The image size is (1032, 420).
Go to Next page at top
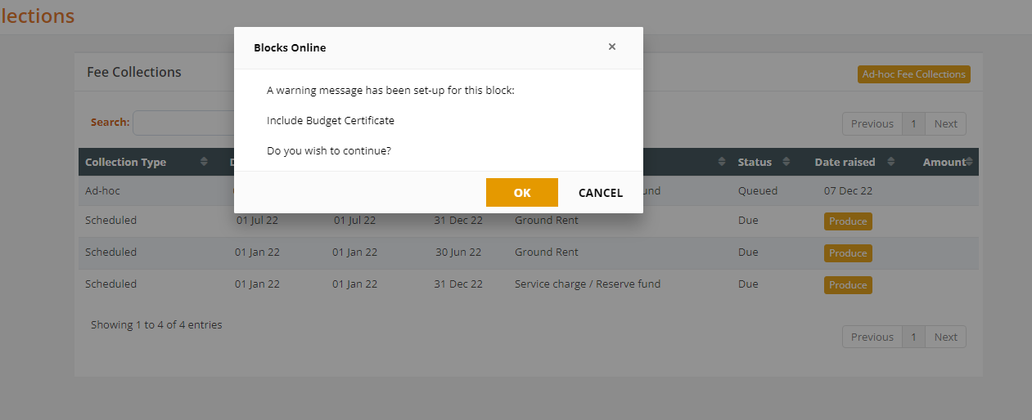[x=945, y=124]
